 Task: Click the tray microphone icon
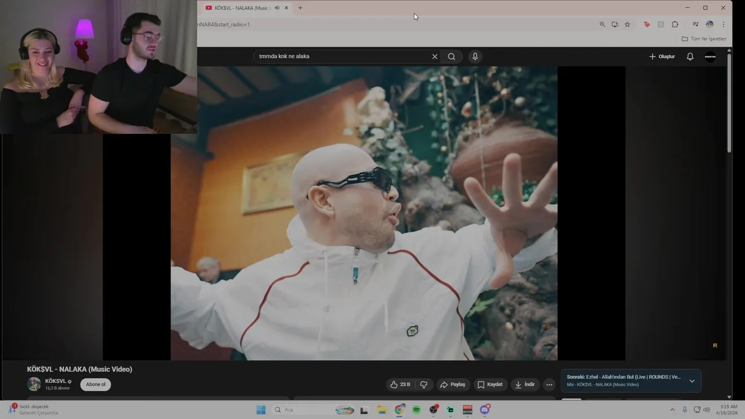(x=684, y=410)
